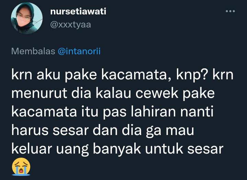Click the line 'menurut dia kalau cewek pake'
The image size is (247, 180).
(113, 93)
